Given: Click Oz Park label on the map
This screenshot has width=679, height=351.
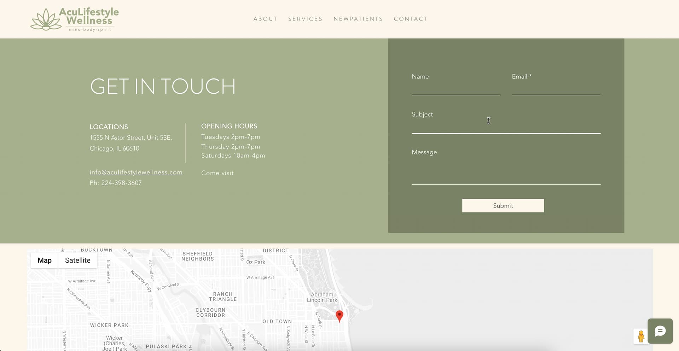Looking at the screenshot, I should click(256, 262).
